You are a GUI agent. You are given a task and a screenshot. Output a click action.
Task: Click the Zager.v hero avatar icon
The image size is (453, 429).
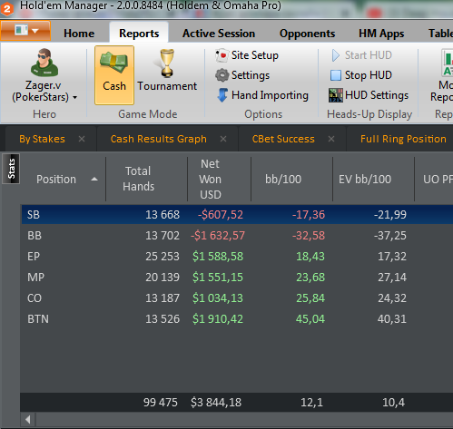(x=44, y=63)
